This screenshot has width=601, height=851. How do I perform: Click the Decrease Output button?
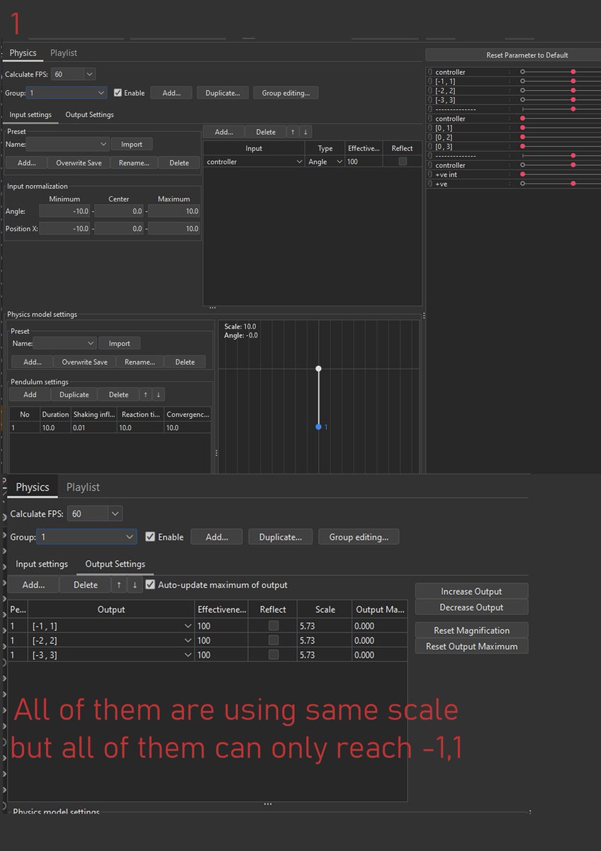pyautogui.click(x=471, y=607)
